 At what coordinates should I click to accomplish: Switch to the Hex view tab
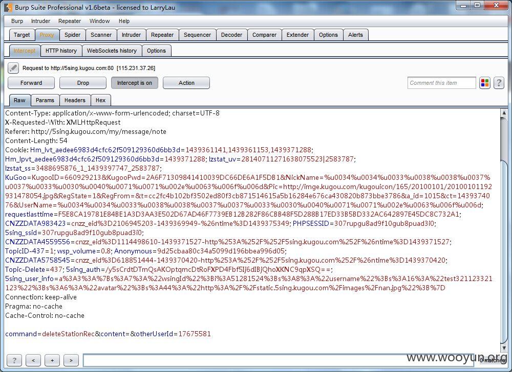point(100,100)
